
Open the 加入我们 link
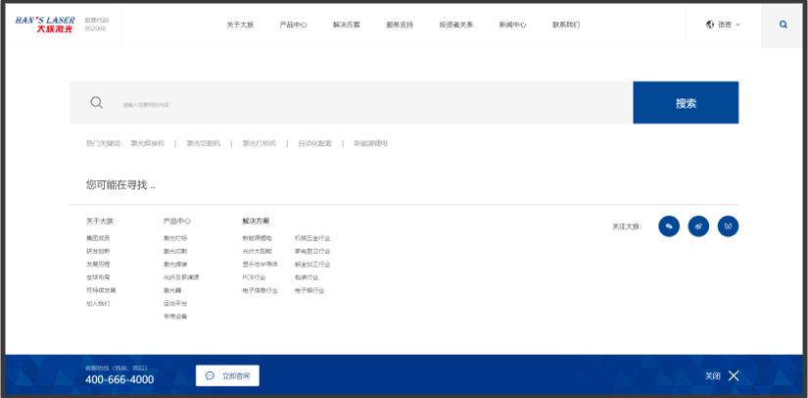point(98,304)
